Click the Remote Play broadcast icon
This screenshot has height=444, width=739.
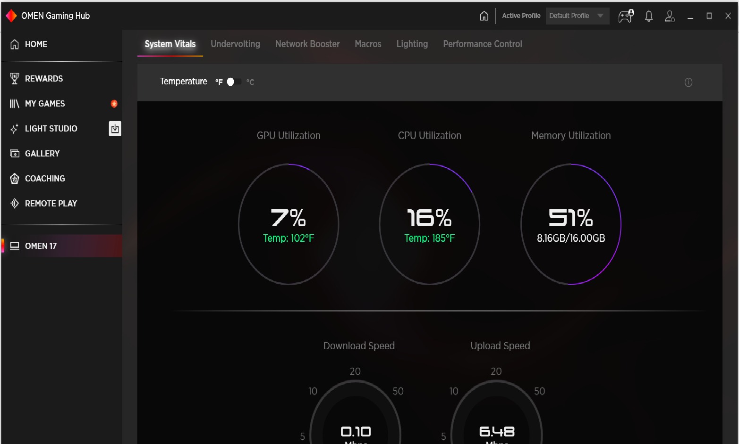pos(15,204)
